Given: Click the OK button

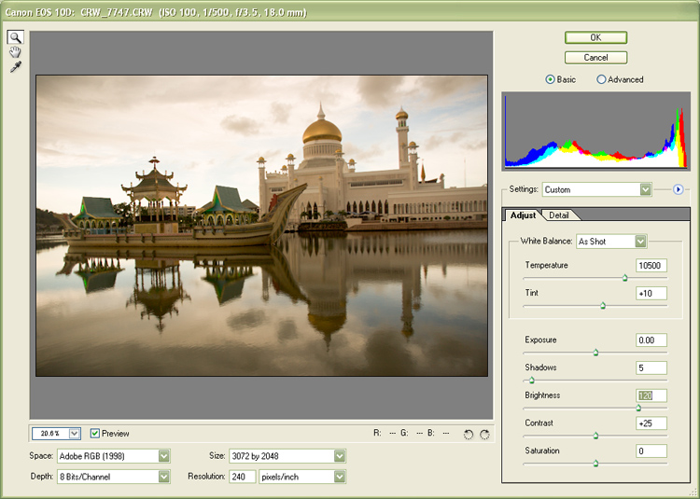Looking at the screenshot, I should (x=595, y=37).
